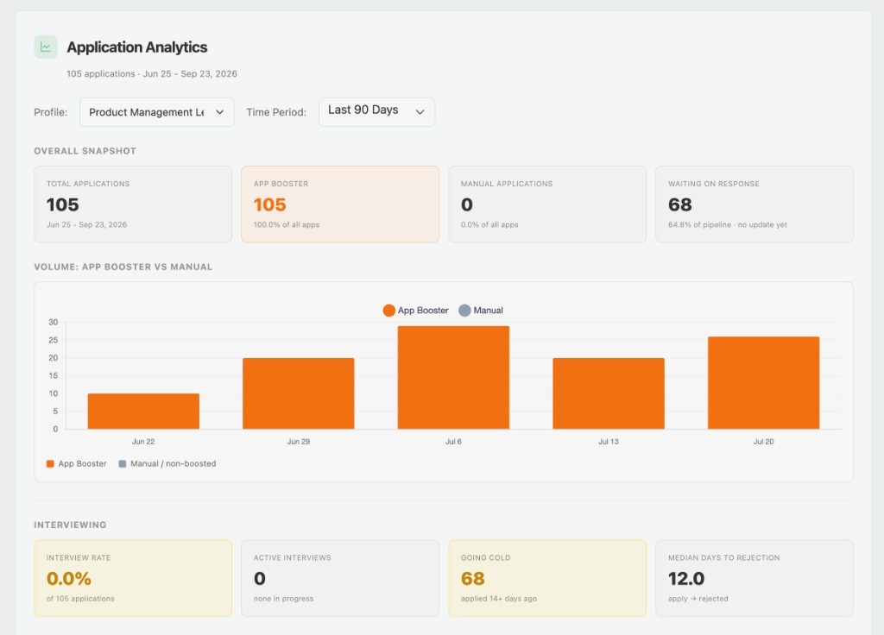Select the Total Applications card
This screenshot has width=884, height=635.
[133, 204]
